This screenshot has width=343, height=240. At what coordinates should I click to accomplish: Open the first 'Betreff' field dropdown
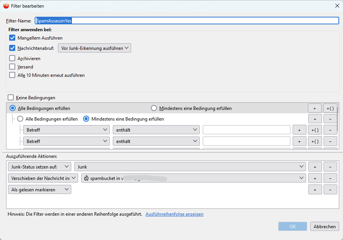coord(66,130)
